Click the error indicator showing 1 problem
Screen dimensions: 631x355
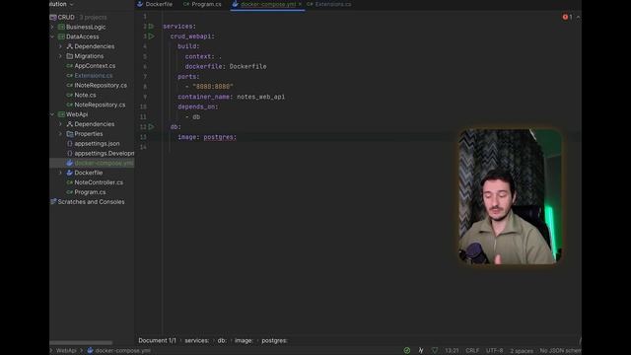click(x=568, y=17)
